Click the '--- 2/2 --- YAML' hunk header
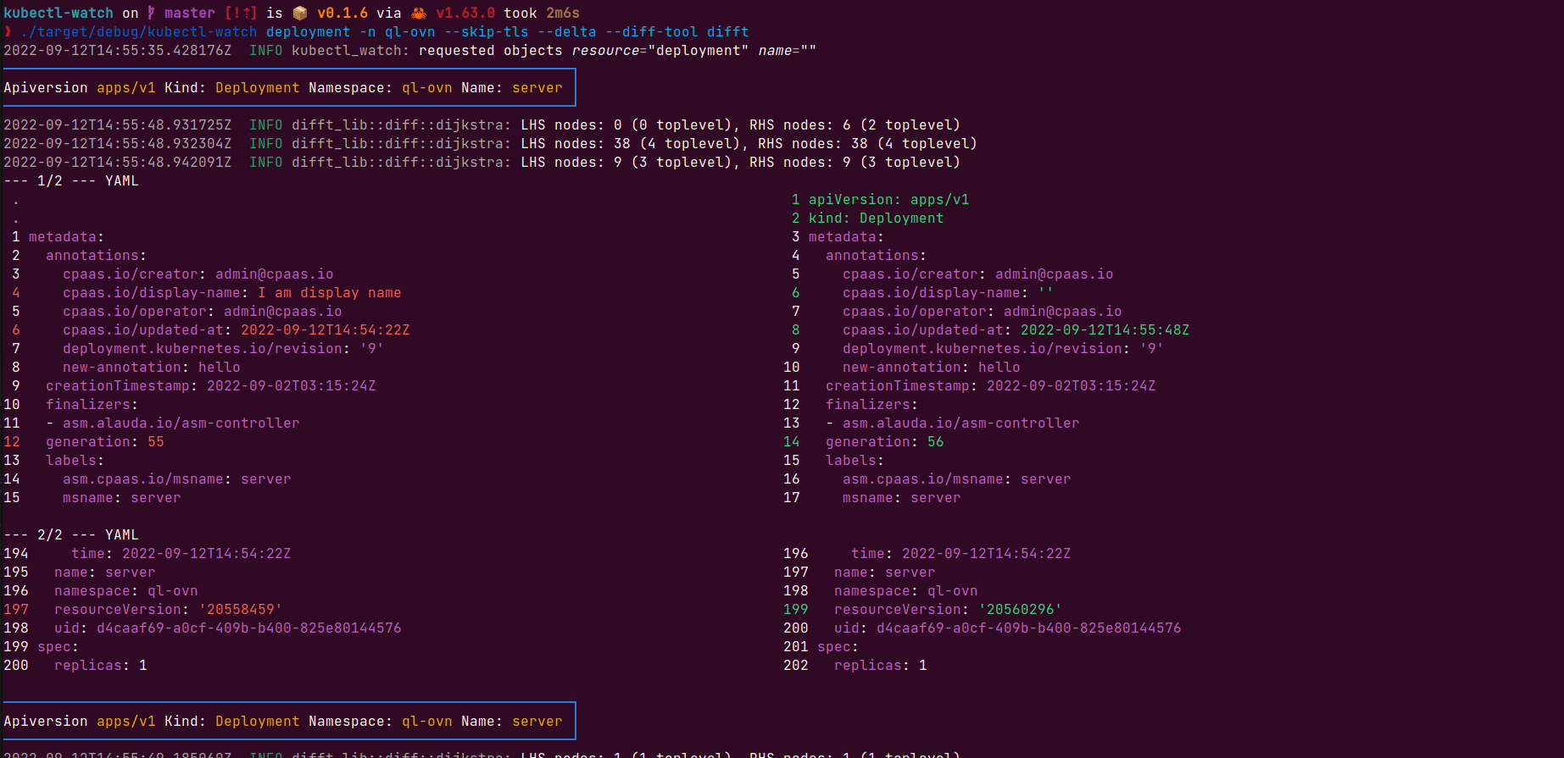The width and height of the screenshot is (1564, 758). pos(71,534)
